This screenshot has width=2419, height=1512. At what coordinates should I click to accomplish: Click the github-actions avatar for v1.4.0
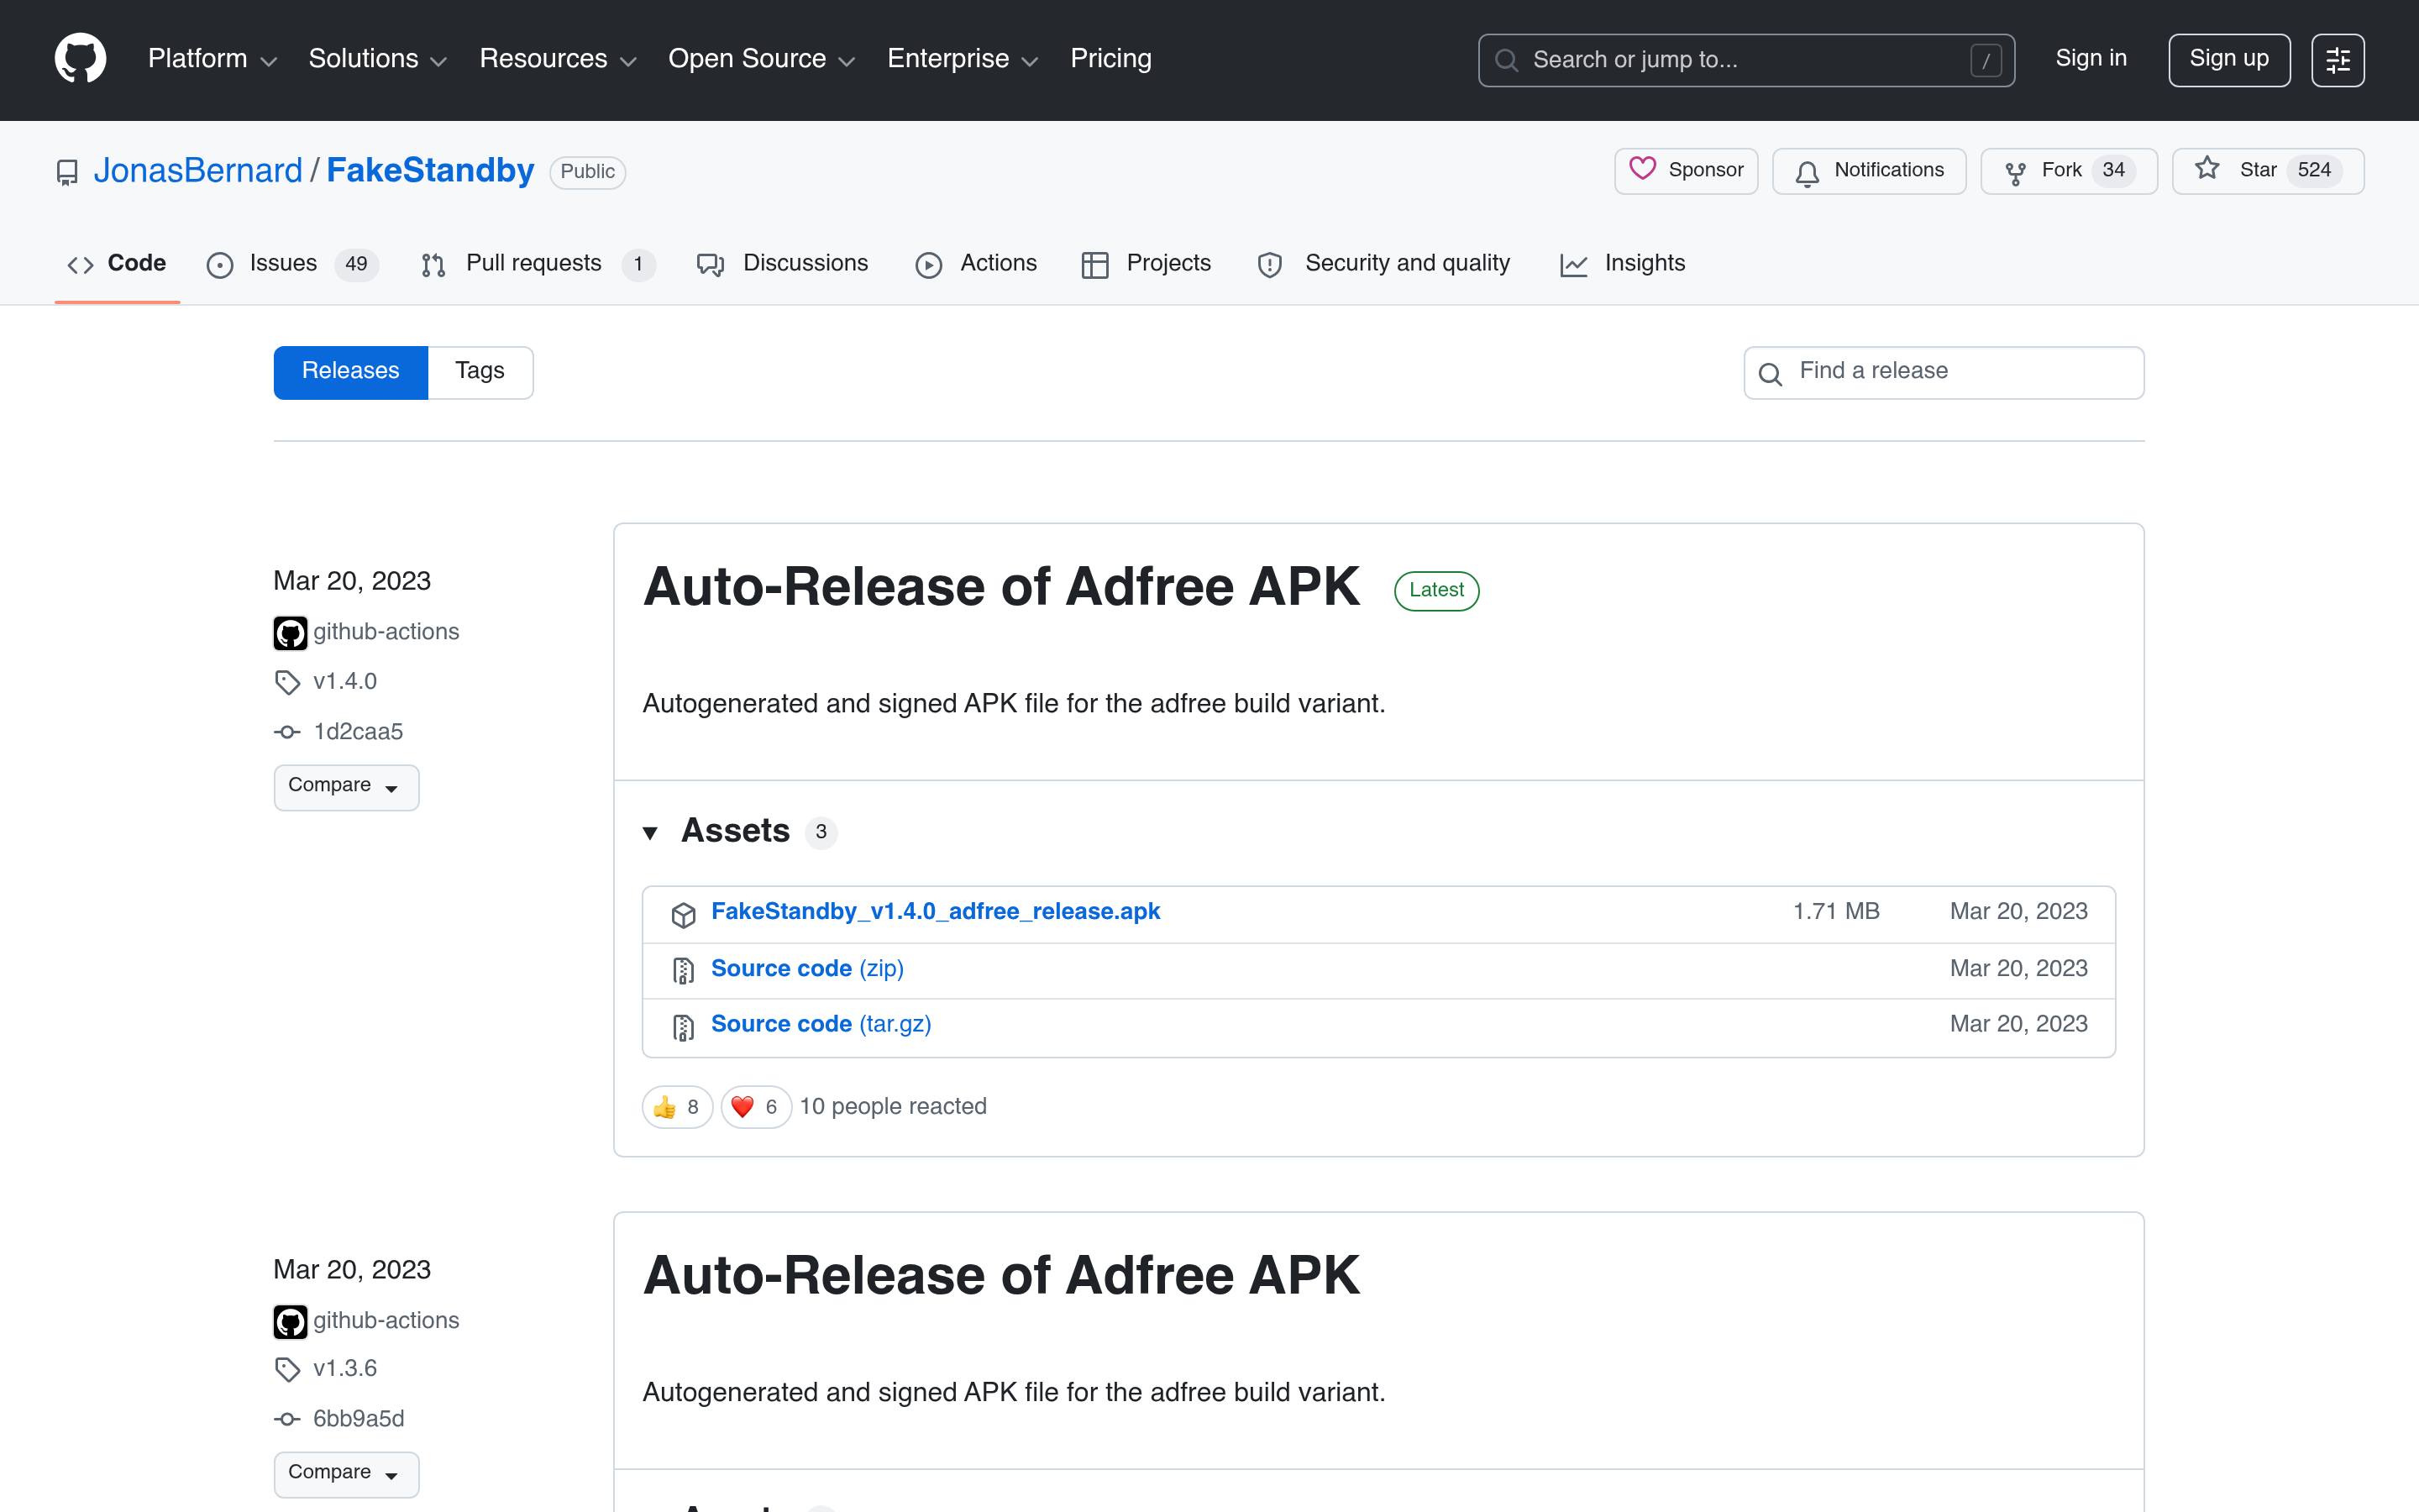pos(290,633)
